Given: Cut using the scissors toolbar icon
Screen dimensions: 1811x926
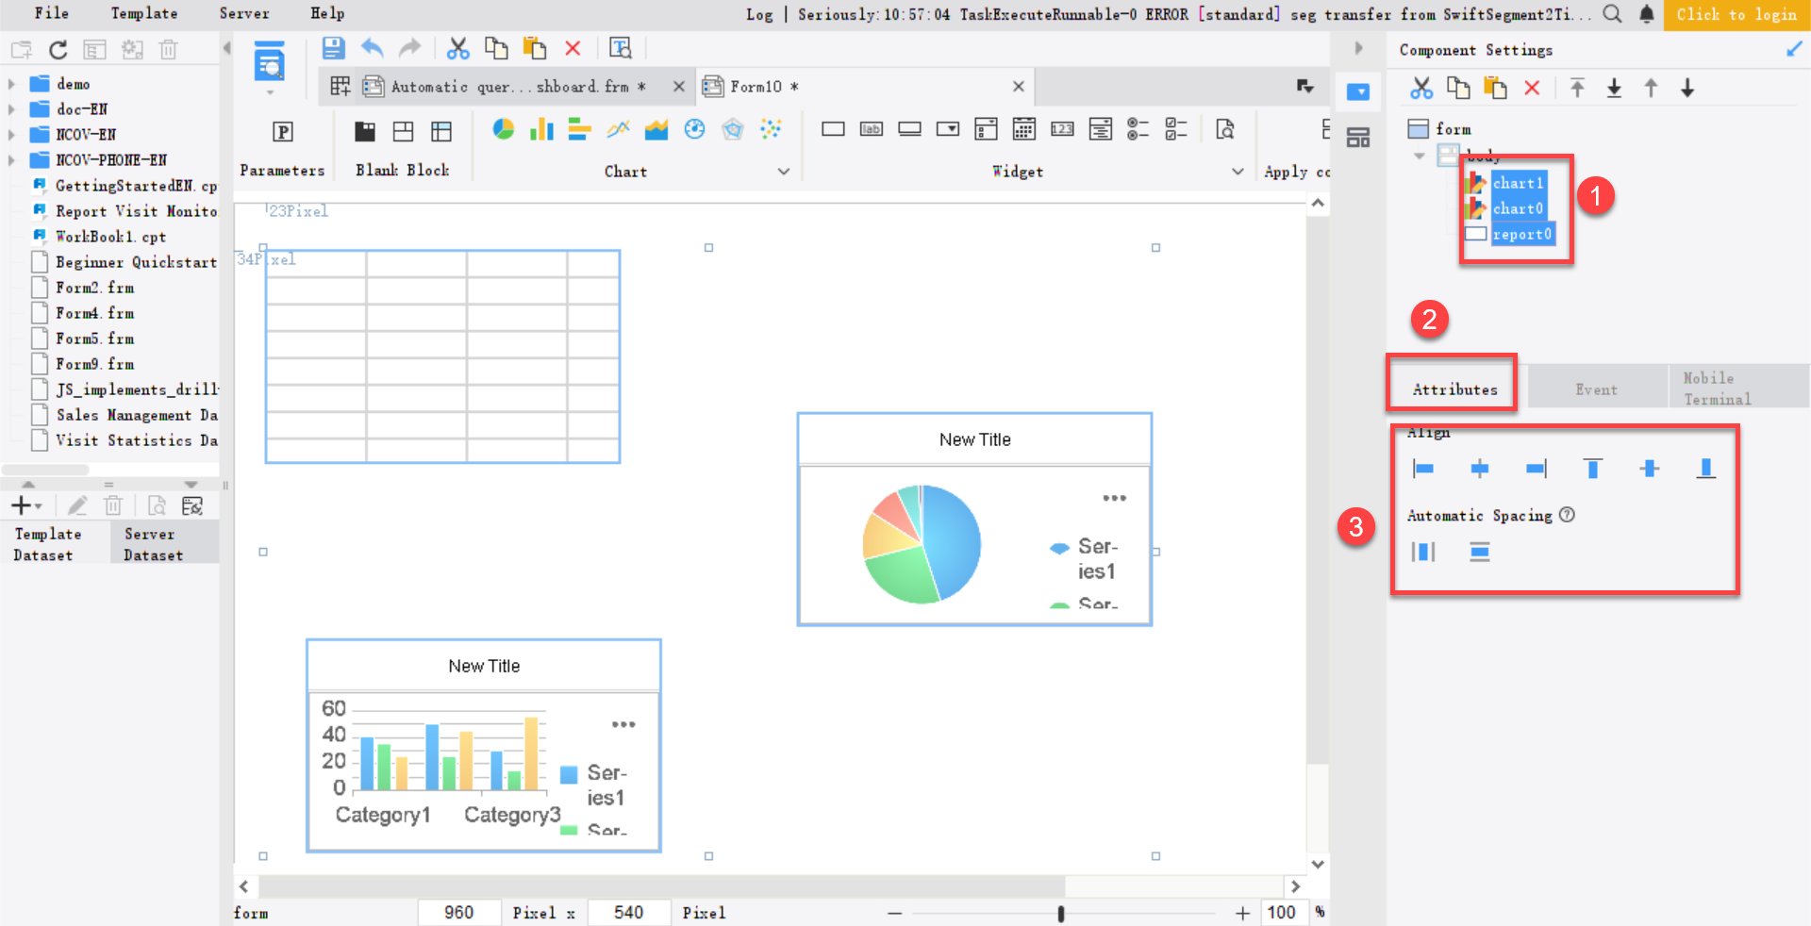Looking at the screenshot, I should point(459,48).
